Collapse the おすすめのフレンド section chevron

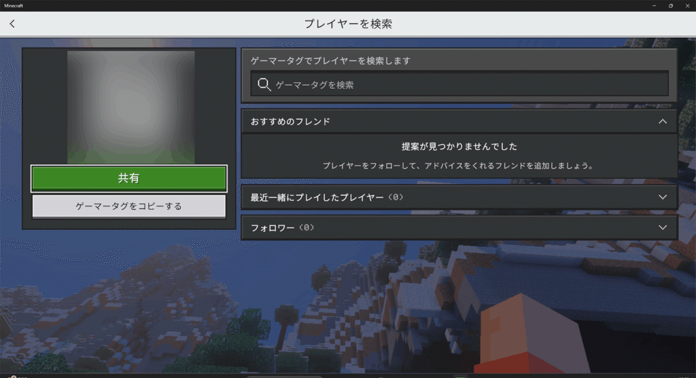point(662,121)
